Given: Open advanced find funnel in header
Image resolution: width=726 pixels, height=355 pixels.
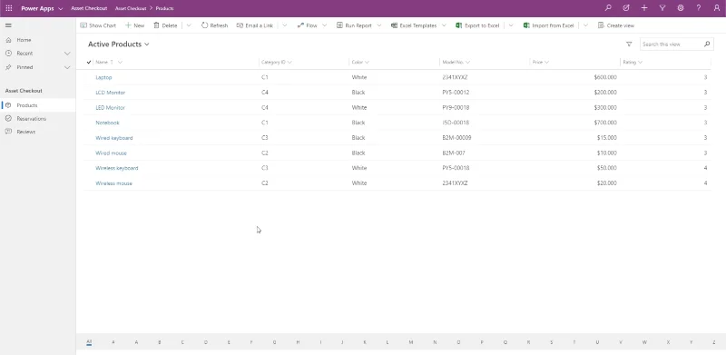Looking at the screenshot, I should coord(662,8).
